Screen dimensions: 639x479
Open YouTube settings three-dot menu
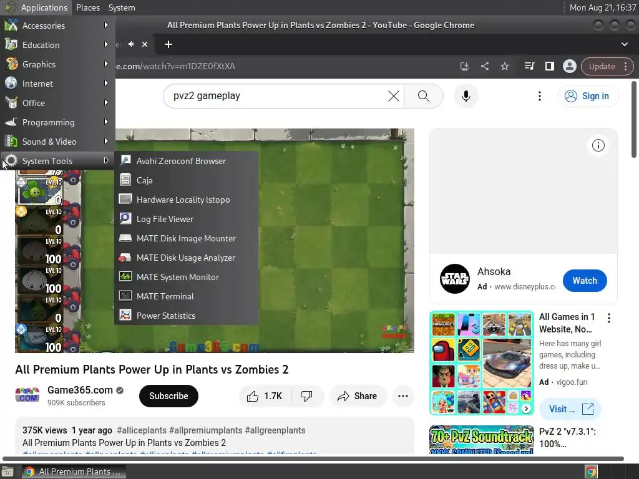[x=540, y=96]
